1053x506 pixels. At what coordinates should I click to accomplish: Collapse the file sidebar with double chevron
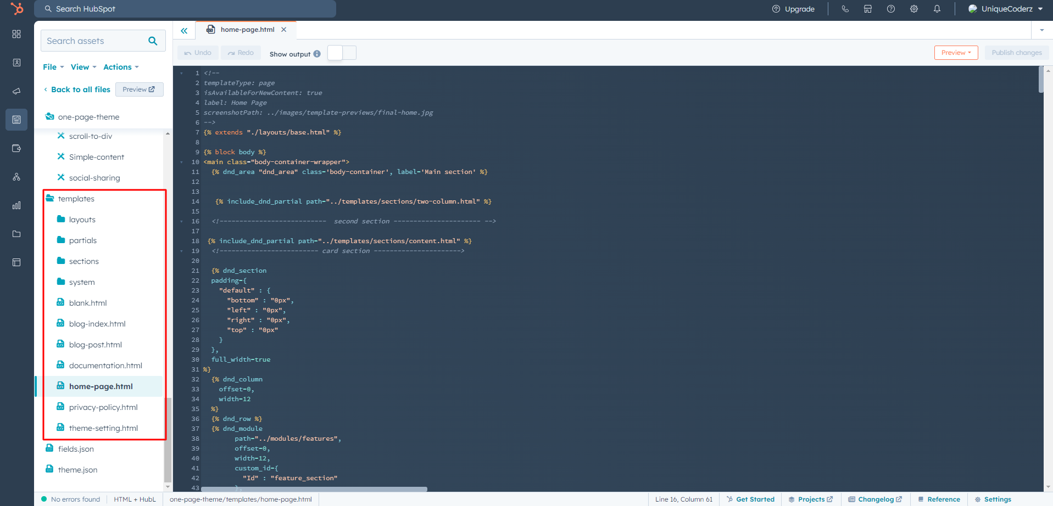tap(184, 31)
